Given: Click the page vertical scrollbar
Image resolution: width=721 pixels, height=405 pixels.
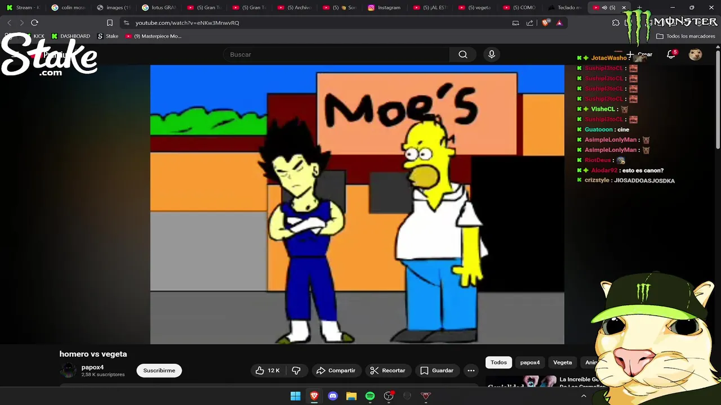Looking at the screenshot, I should click(718, 101).
